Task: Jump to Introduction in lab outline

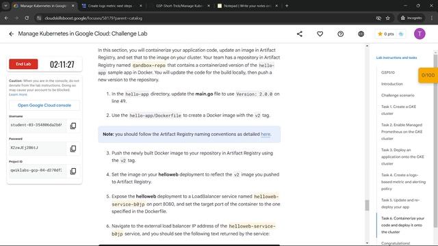Action: pyautogui.click(x=392, y=84)
